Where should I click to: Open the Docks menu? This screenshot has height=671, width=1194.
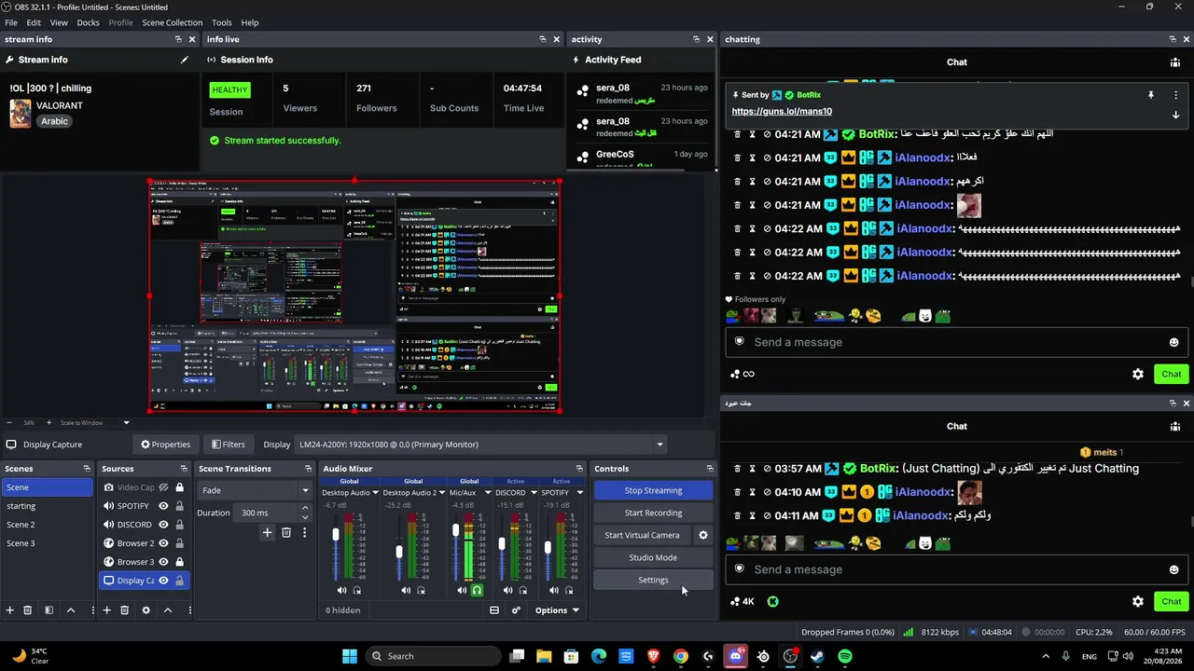(88, 22)
